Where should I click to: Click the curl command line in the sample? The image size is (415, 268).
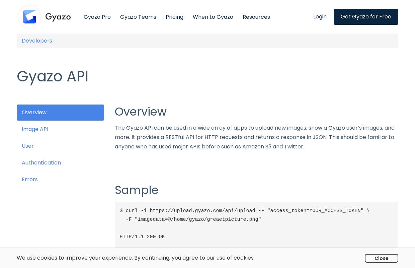pos(245,211)
